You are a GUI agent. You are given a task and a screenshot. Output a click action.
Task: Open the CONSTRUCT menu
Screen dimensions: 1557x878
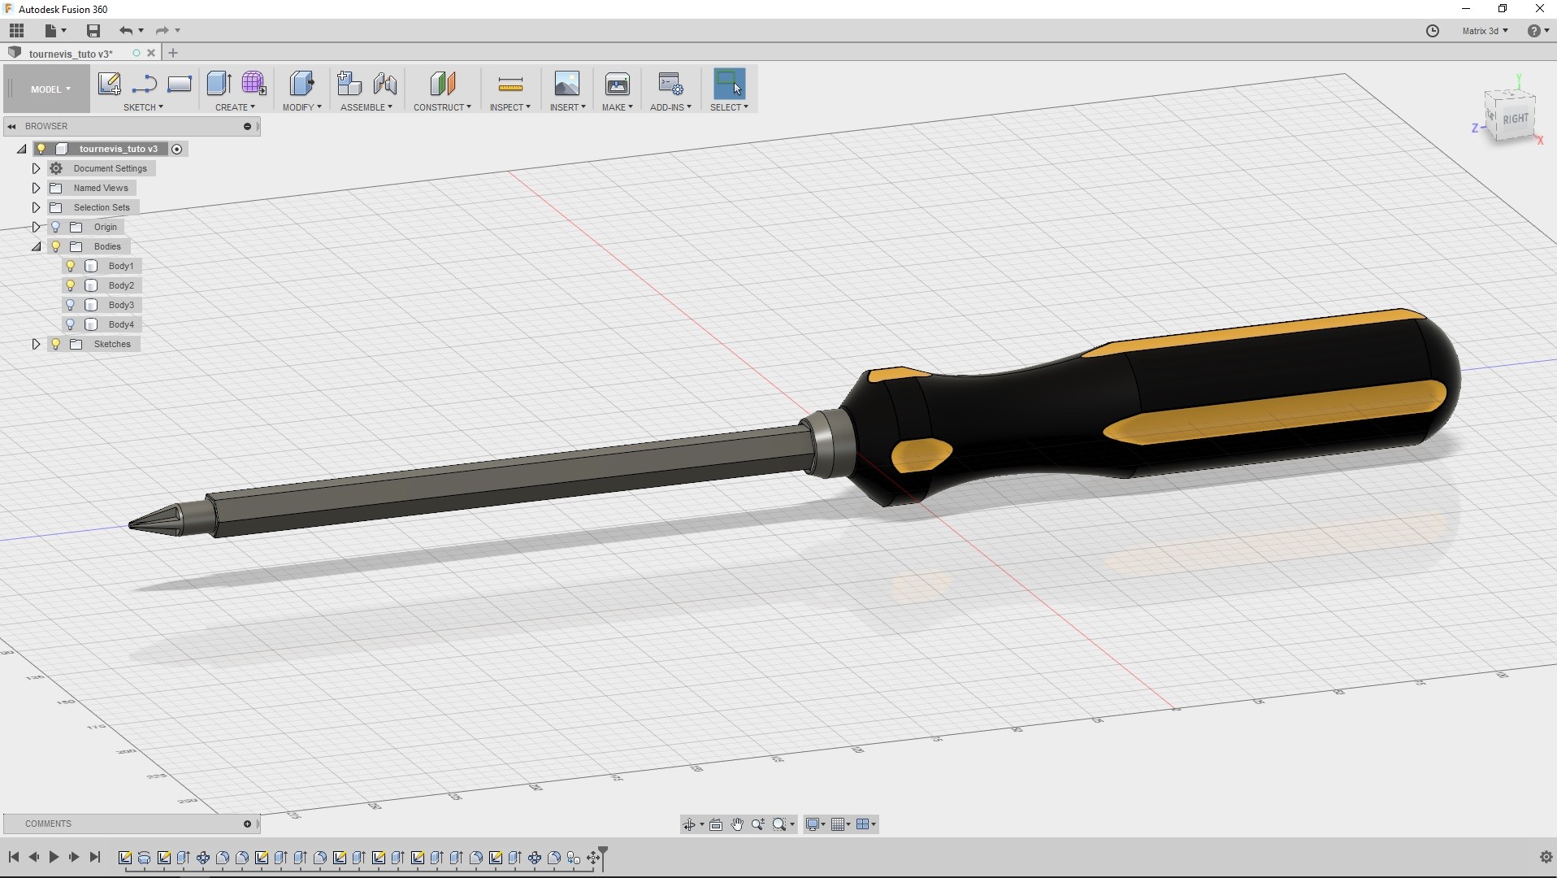click(x=442, y=107)
